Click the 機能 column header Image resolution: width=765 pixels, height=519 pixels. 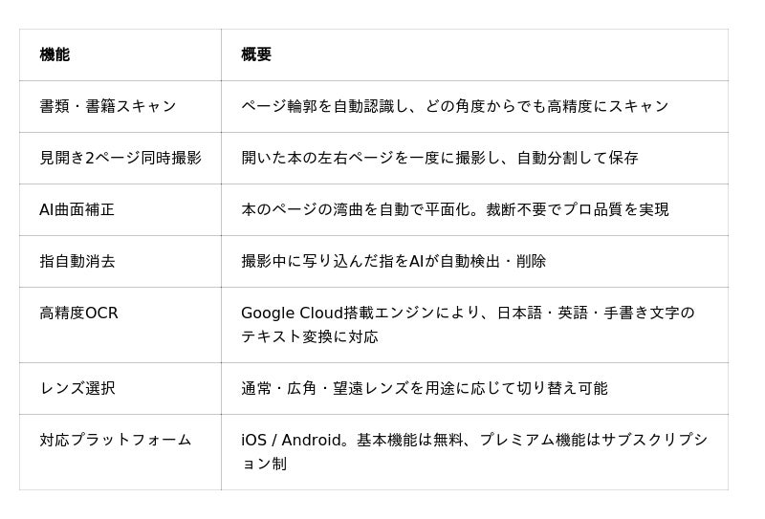[x=55, y=54]
